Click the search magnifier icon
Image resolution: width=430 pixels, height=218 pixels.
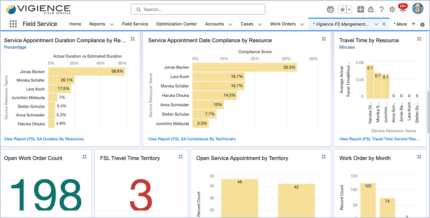pos(139,10)
